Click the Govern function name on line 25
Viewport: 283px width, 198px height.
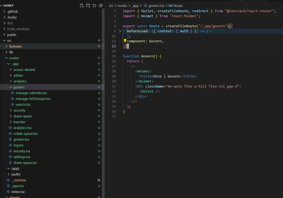coord(147,56)
